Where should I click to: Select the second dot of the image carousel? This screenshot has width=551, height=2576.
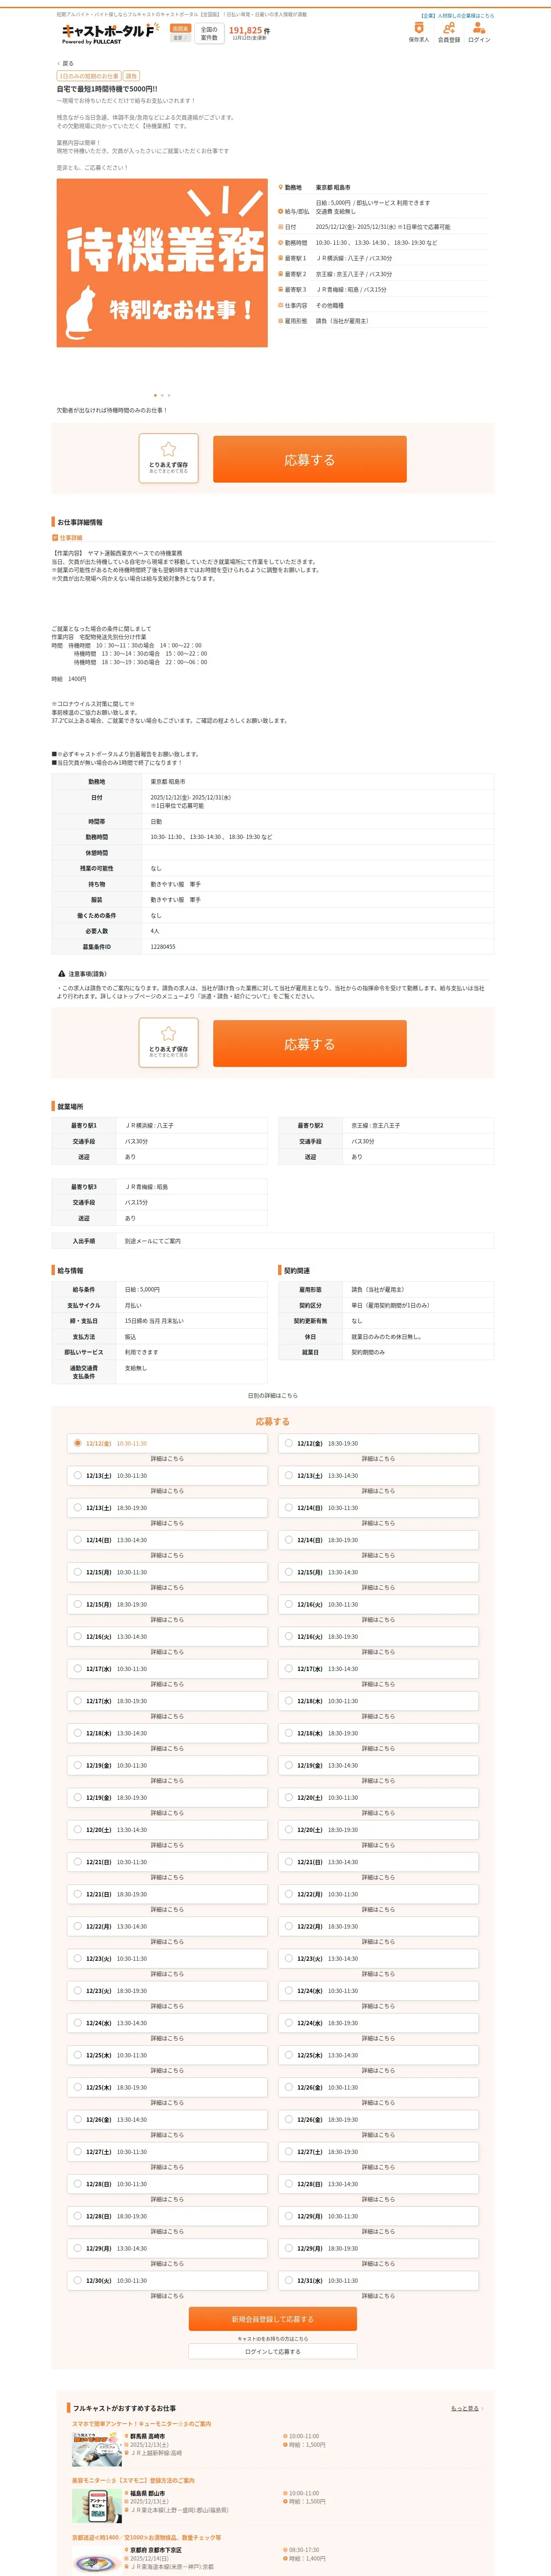(162, 395)
